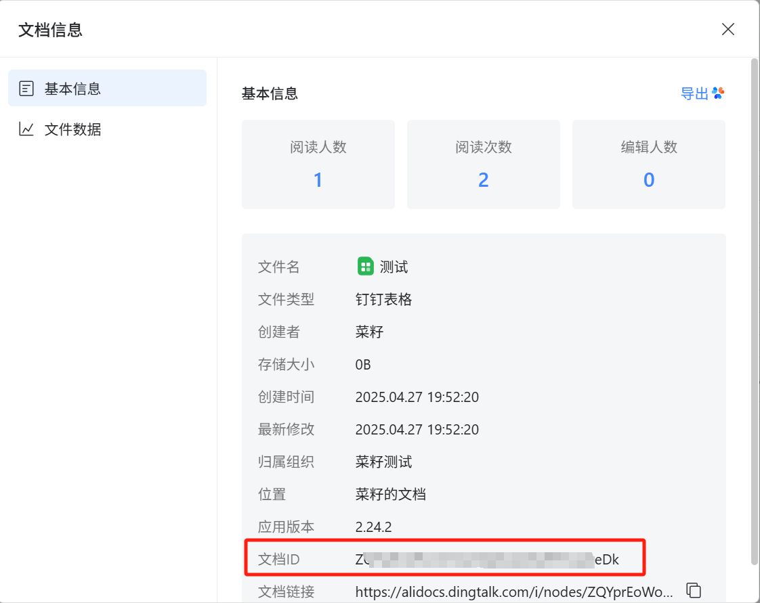This screenshot has height=603, width=760.
Task: Close the 文档信息 dialog
Action: click(728, 29)
